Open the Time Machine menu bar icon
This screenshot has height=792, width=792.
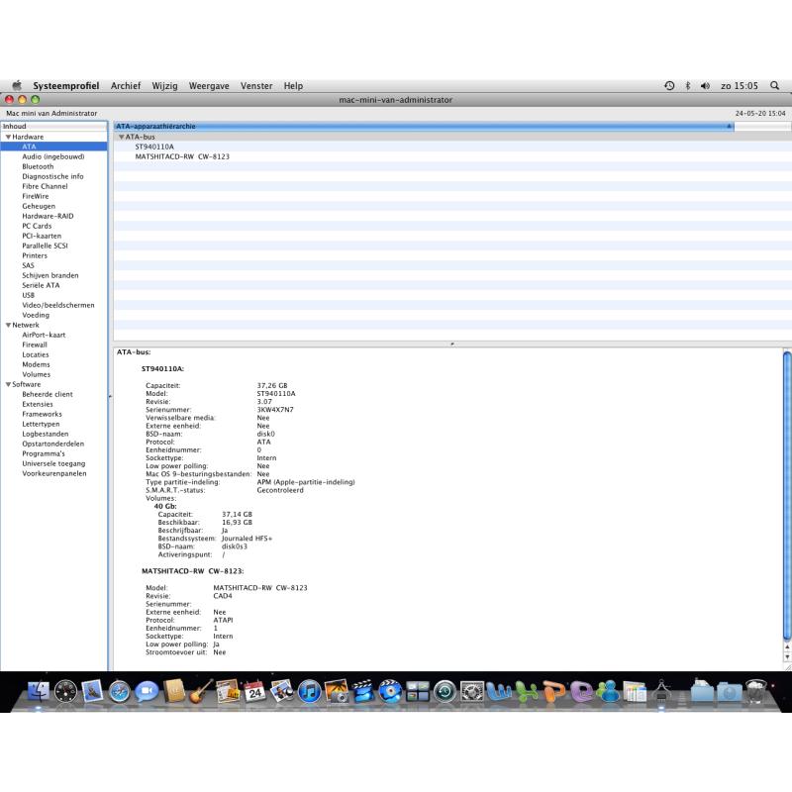[x=669, y=86]
